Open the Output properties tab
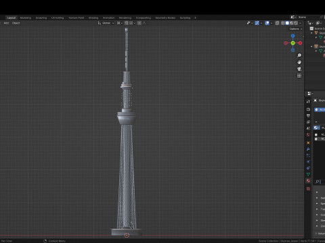The image size is (325, 243). (308, 115)
